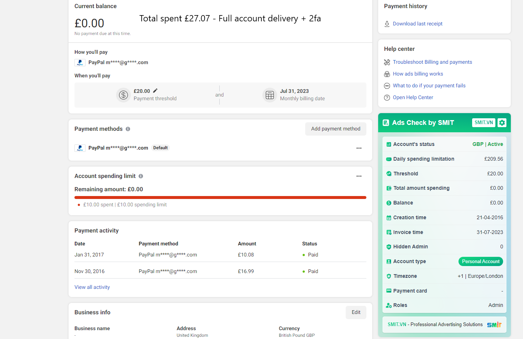Image resolution: width=523 pixels, height=339 pixels.
Task: Click the Ads Check by SMIT logo icon
Action: pos(386,123)
